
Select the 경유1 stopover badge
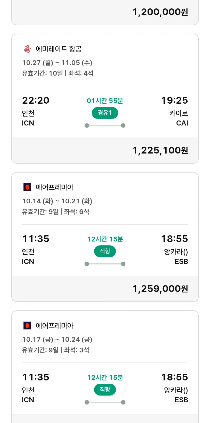point(105,113)
